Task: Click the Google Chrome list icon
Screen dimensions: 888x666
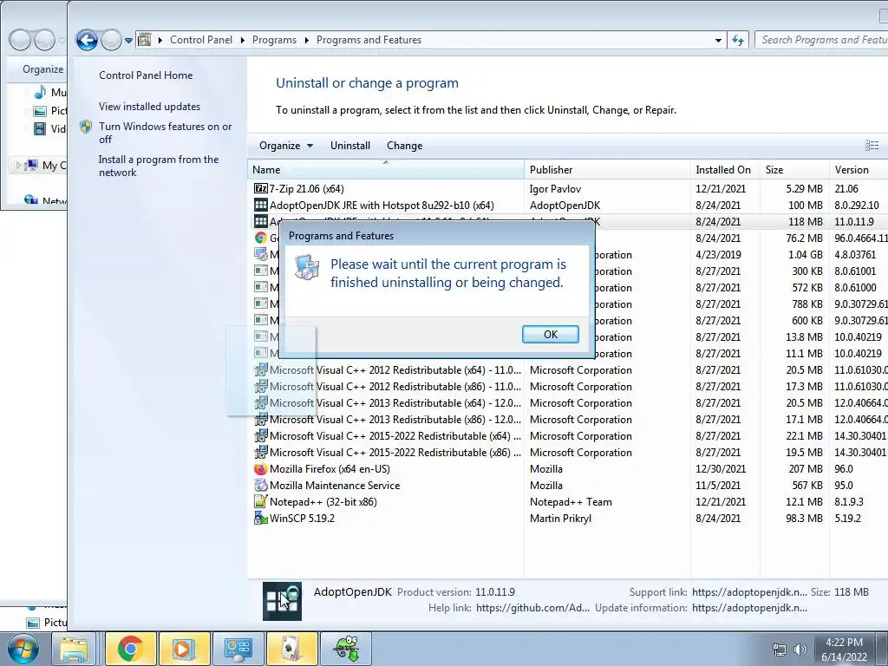Action: [x=260, y=238]
